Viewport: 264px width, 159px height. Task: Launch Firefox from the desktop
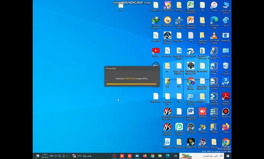pos(226,128)
